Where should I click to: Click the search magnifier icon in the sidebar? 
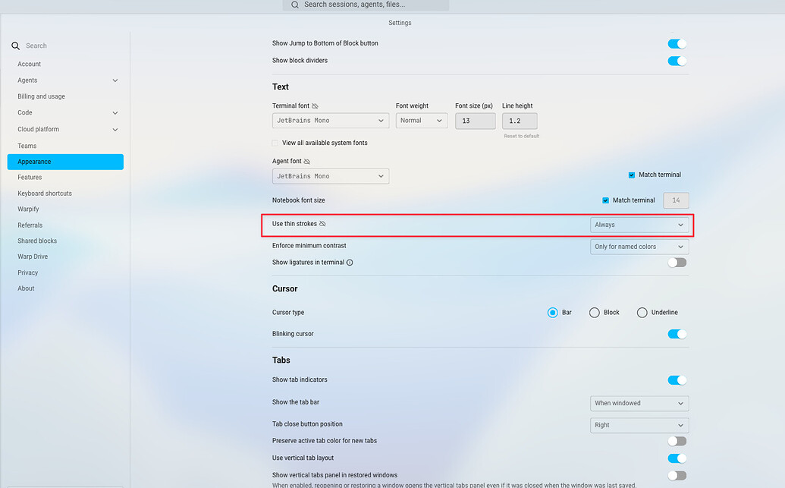pos(15,46)
